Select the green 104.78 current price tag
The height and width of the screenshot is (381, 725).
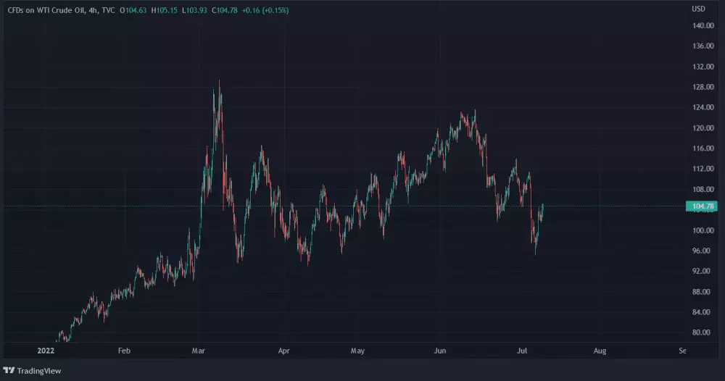click(x=701, y=206)
